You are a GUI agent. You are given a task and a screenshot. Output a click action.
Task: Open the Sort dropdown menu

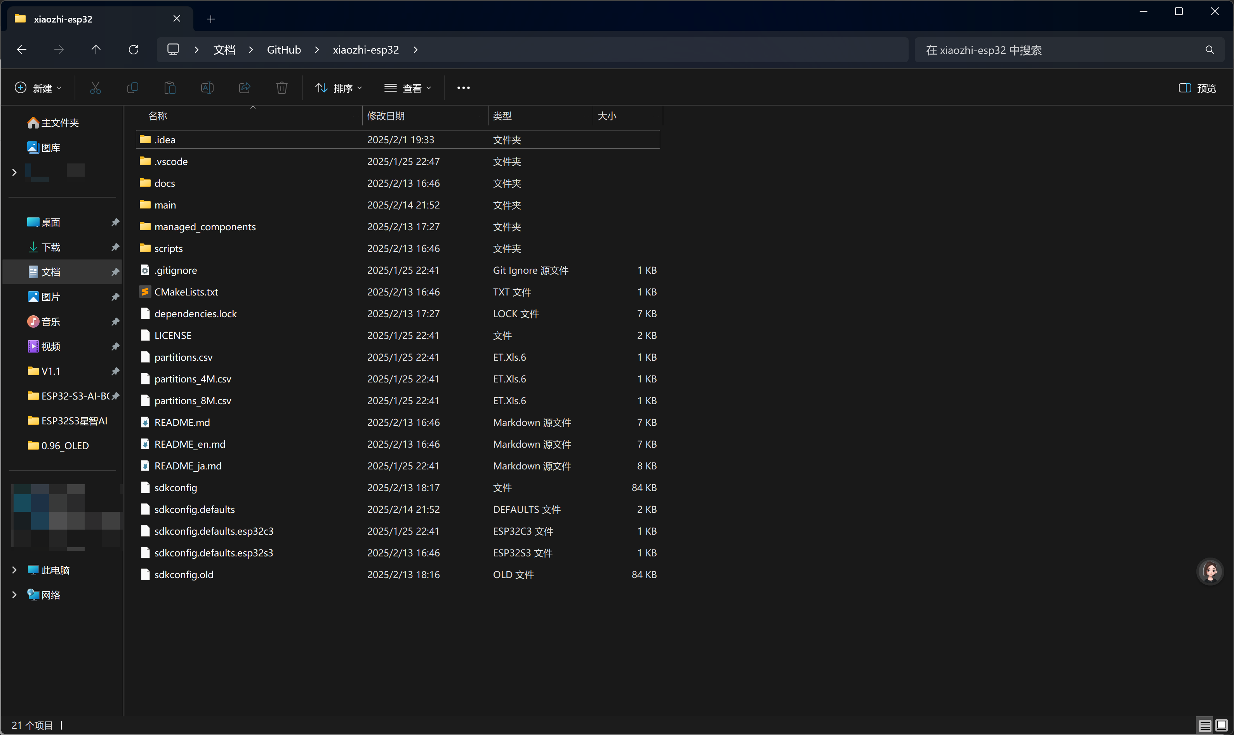click(x=339, y=88)
